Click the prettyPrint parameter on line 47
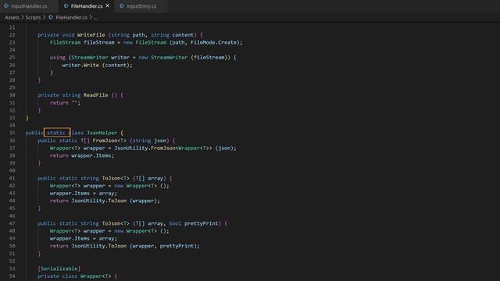The width and height of the screenshot is (500, 281). (x=202, y=223)
